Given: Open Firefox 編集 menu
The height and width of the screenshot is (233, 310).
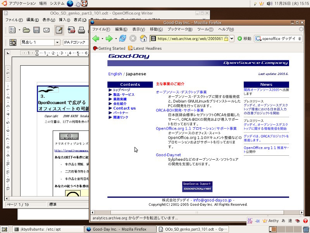Looking at the screenshot, I should [x=121, y=30].
